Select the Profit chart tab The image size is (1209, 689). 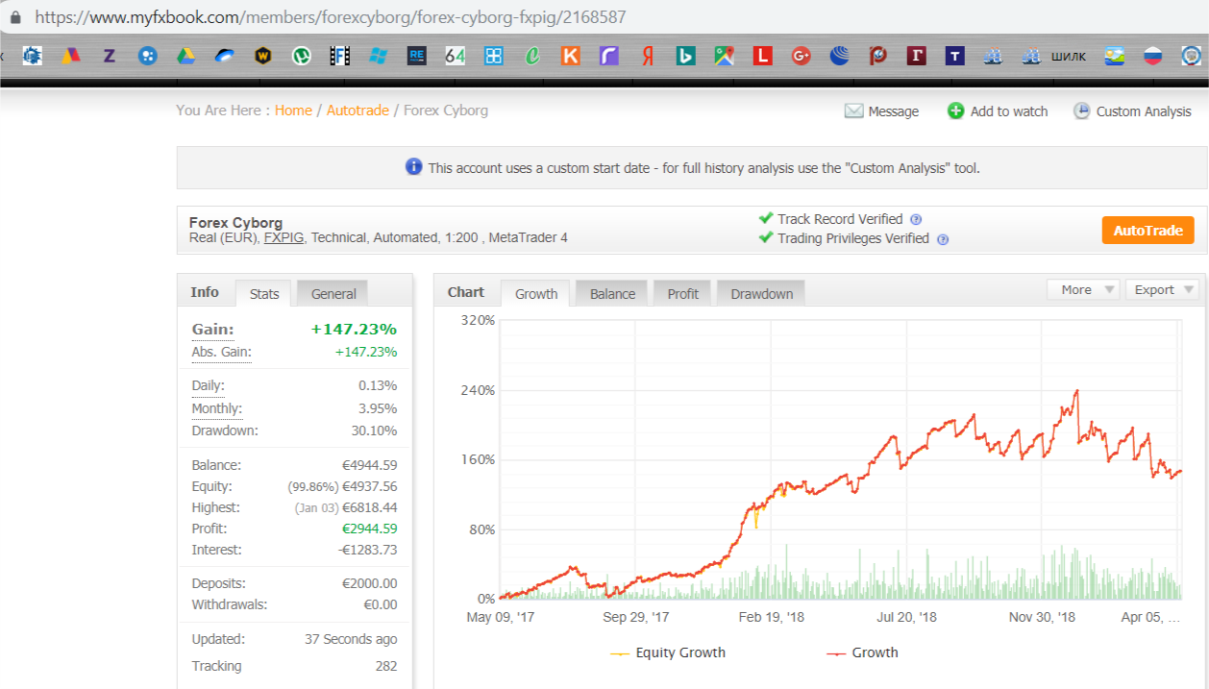tap(682, 294)
